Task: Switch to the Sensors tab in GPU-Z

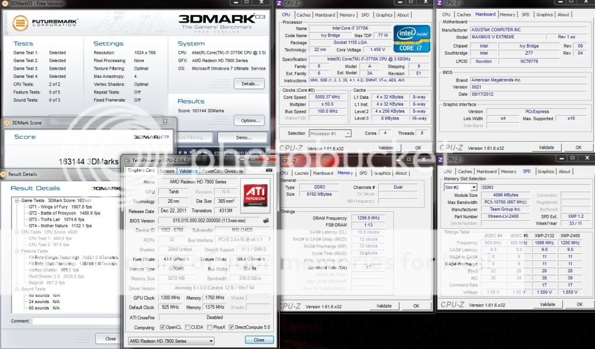Action: (167, 171)
